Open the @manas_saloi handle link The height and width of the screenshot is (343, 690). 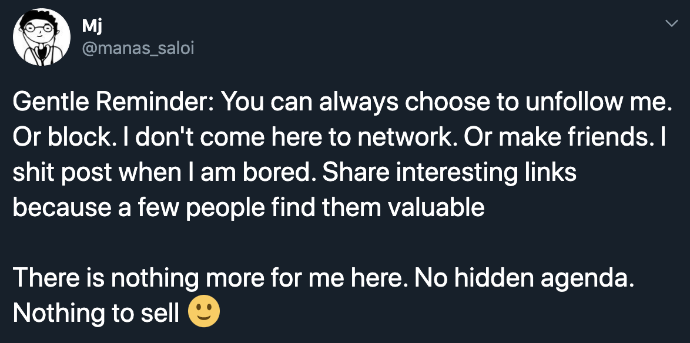138,49
